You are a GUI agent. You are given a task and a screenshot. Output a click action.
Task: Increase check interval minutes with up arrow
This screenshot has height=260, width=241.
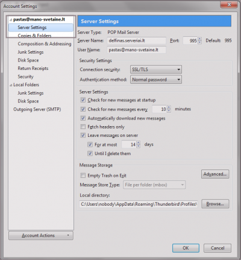tap(169, 107)
